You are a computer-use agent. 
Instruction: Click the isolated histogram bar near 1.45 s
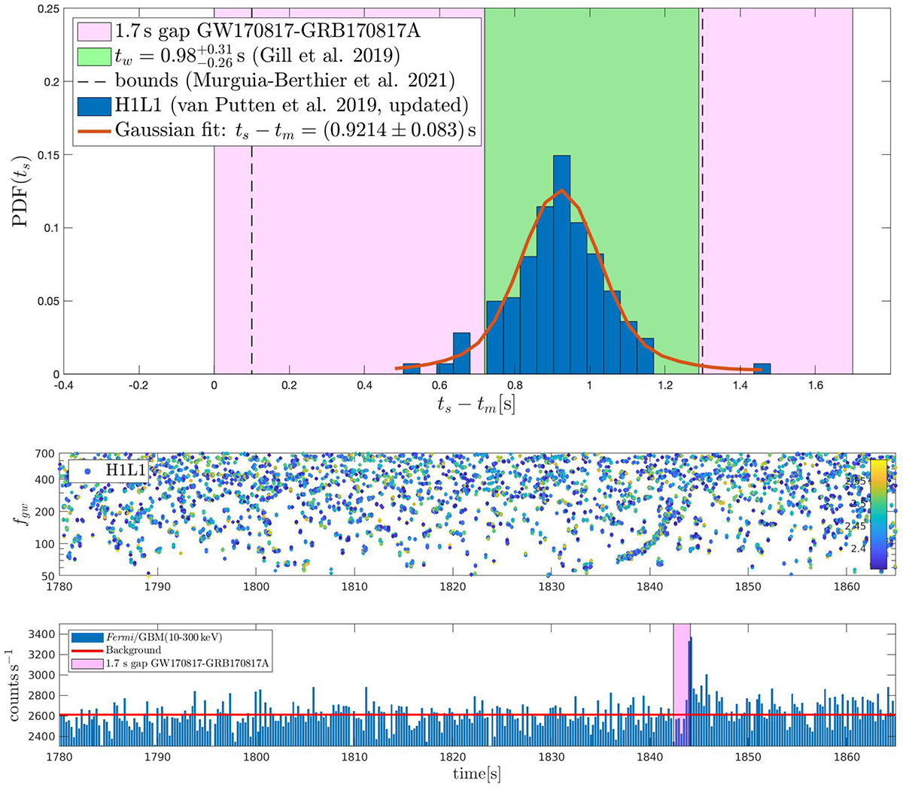point(762,369)
